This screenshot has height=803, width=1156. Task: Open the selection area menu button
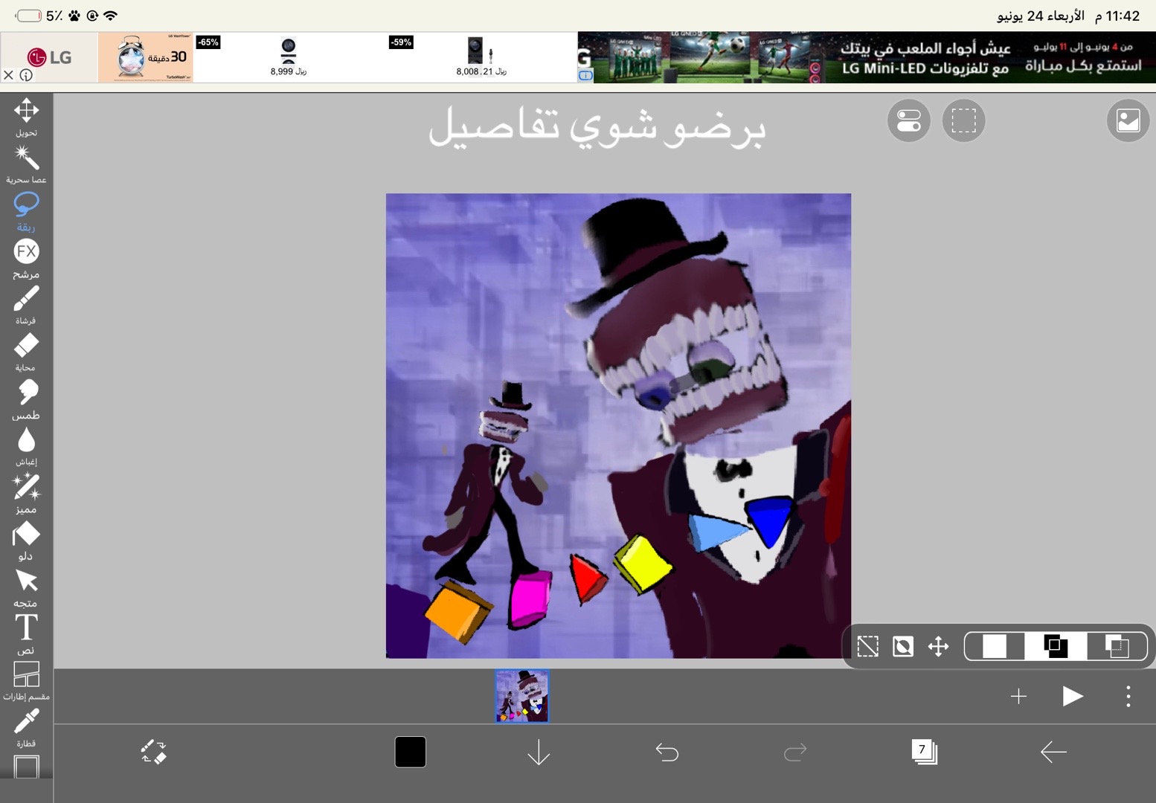pos(963,120)
